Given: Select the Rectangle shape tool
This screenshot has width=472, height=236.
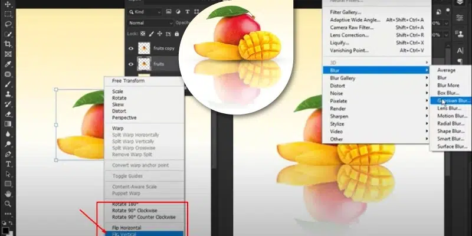Looking at the screenshot, I should pos(8,184).
